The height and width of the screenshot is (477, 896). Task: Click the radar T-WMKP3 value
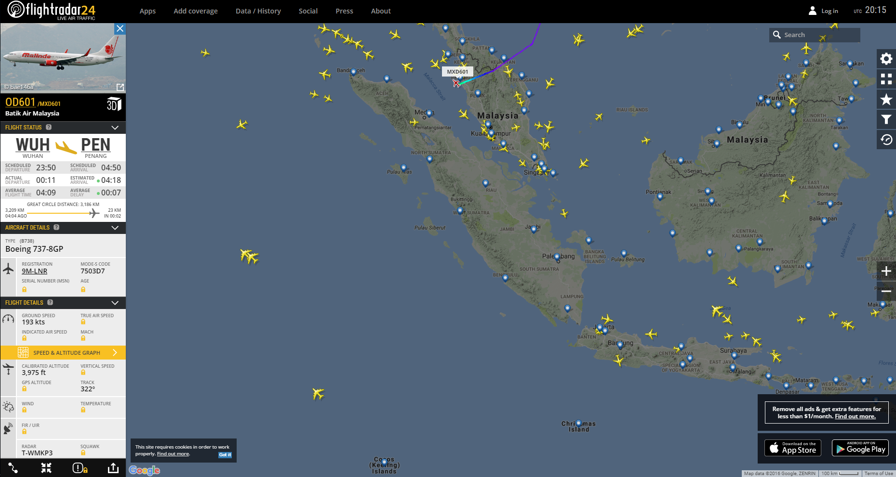point(37,453)
